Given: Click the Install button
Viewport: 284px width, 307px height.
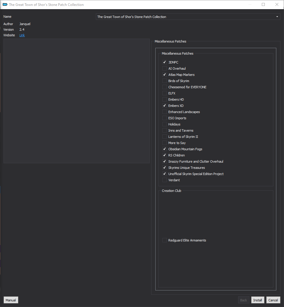Looking at the screenshot, I should (x=257, y=300).
